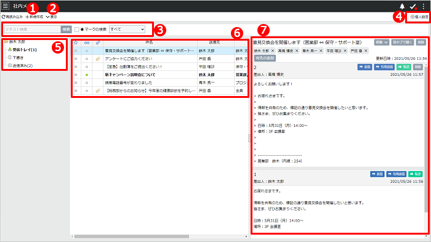Viewport: 431px width, 242px height.
Task: Star the アンケートにご協力ください mail
Action: (x=76, y=59)
